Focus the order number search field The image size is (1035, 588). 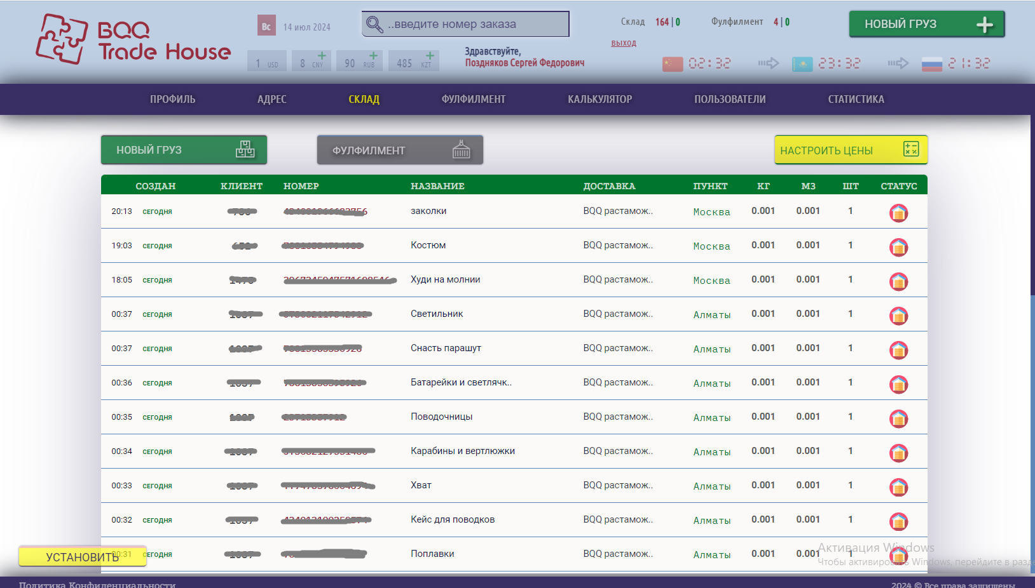465,24
